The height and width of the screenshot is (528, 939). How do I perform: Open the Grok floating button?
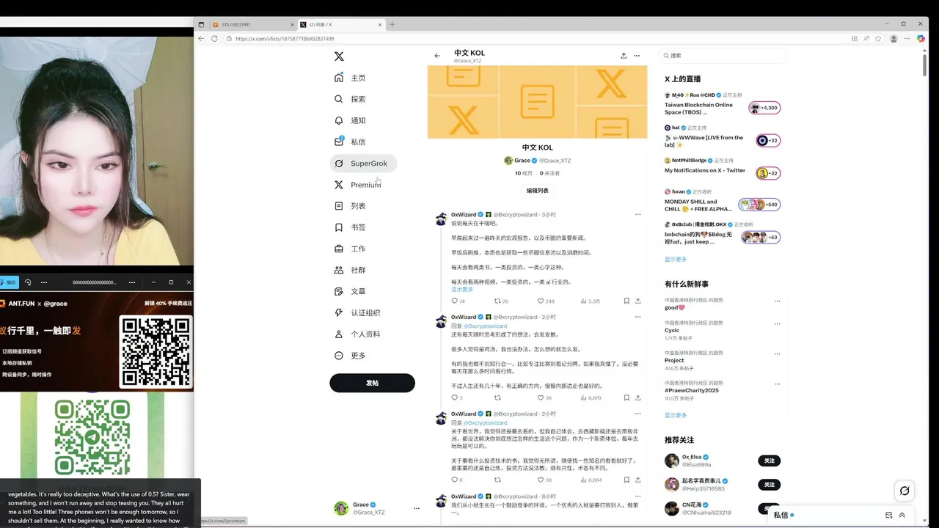coord(905,491)
